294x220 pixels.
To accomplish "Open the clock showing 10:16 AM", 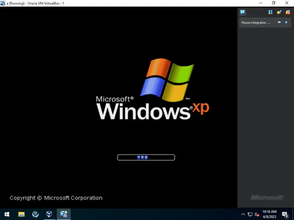I will pyautogui.click(x=269, y=214).
